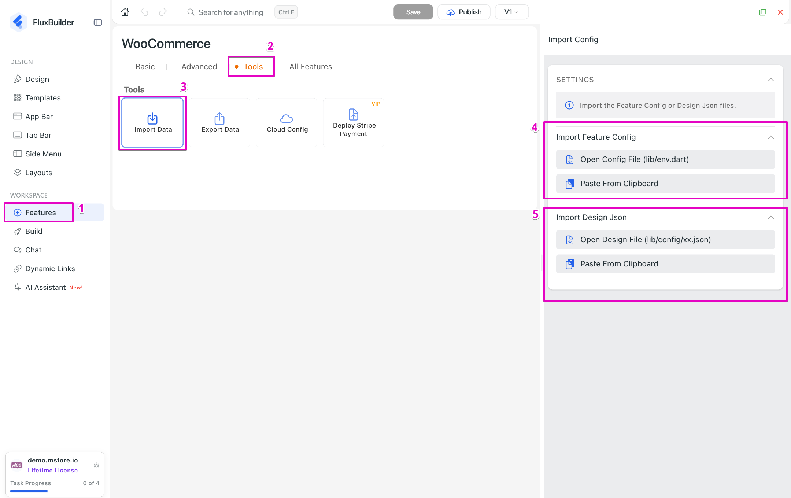
Task: Click the WooCommerce page heading
Action: click(166, 44)
